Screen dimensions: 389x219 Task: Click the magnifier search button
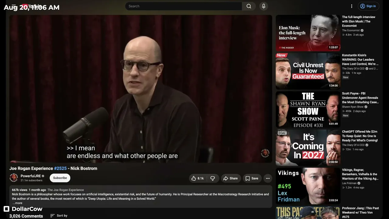tap(249, 6)
